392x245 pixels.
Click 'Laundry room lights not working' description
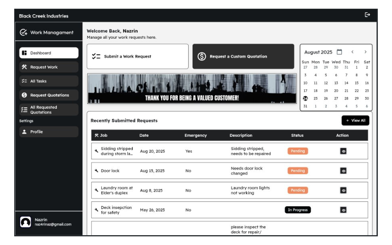[250, 190]
